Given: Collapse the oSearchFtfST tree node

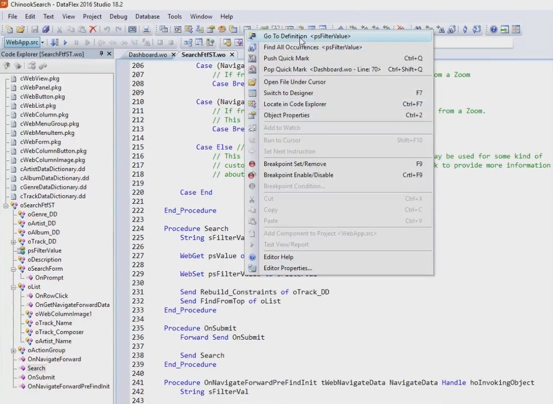Looking at the screenshot, I should point(6,205).
